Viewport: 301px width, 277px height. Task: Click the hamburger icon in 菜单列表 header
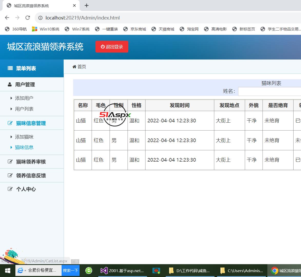click(x=10, y=68)
